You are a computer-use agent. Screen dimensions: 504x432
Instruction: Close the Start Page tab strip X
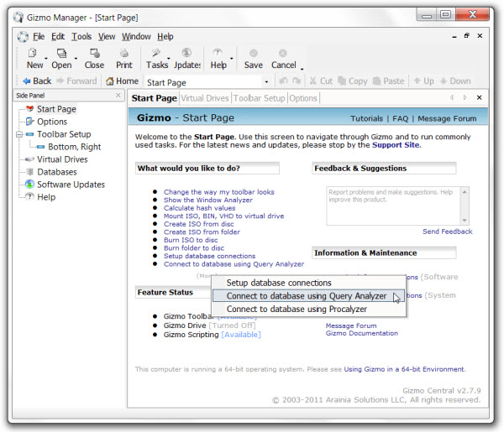(x=480, y=97)
